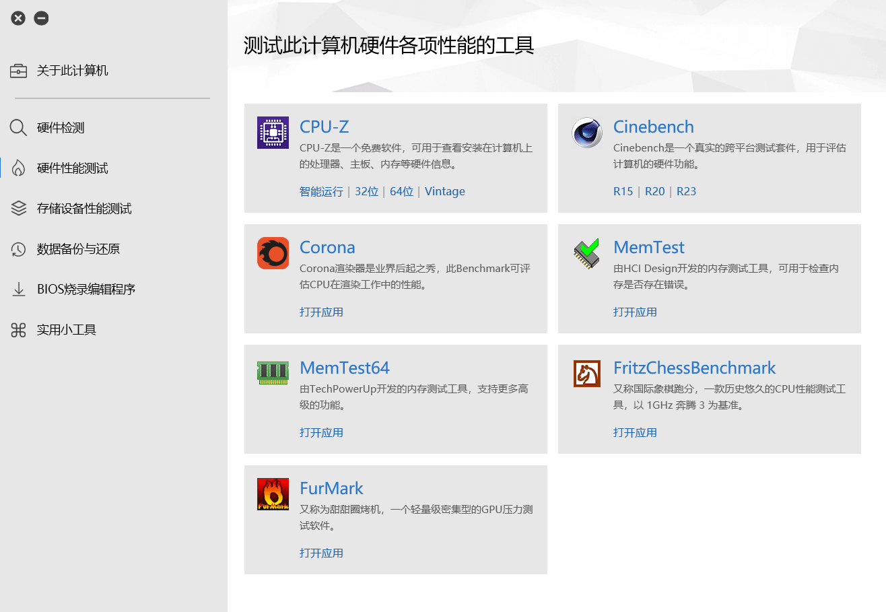Click 打开应用 under FritzChessBenchmark
The image size is (886, 612).
coord(635,432)
